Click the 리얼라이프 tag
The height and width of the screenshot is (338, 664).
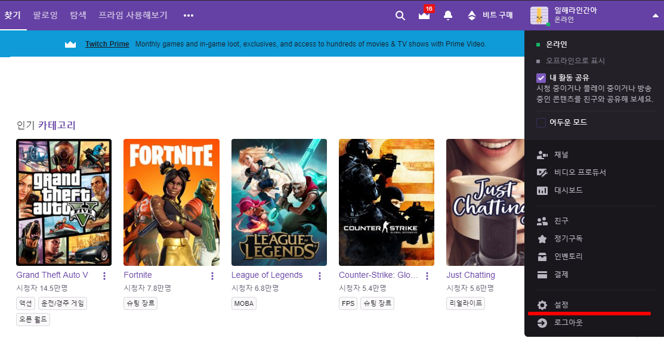(465, 303)
